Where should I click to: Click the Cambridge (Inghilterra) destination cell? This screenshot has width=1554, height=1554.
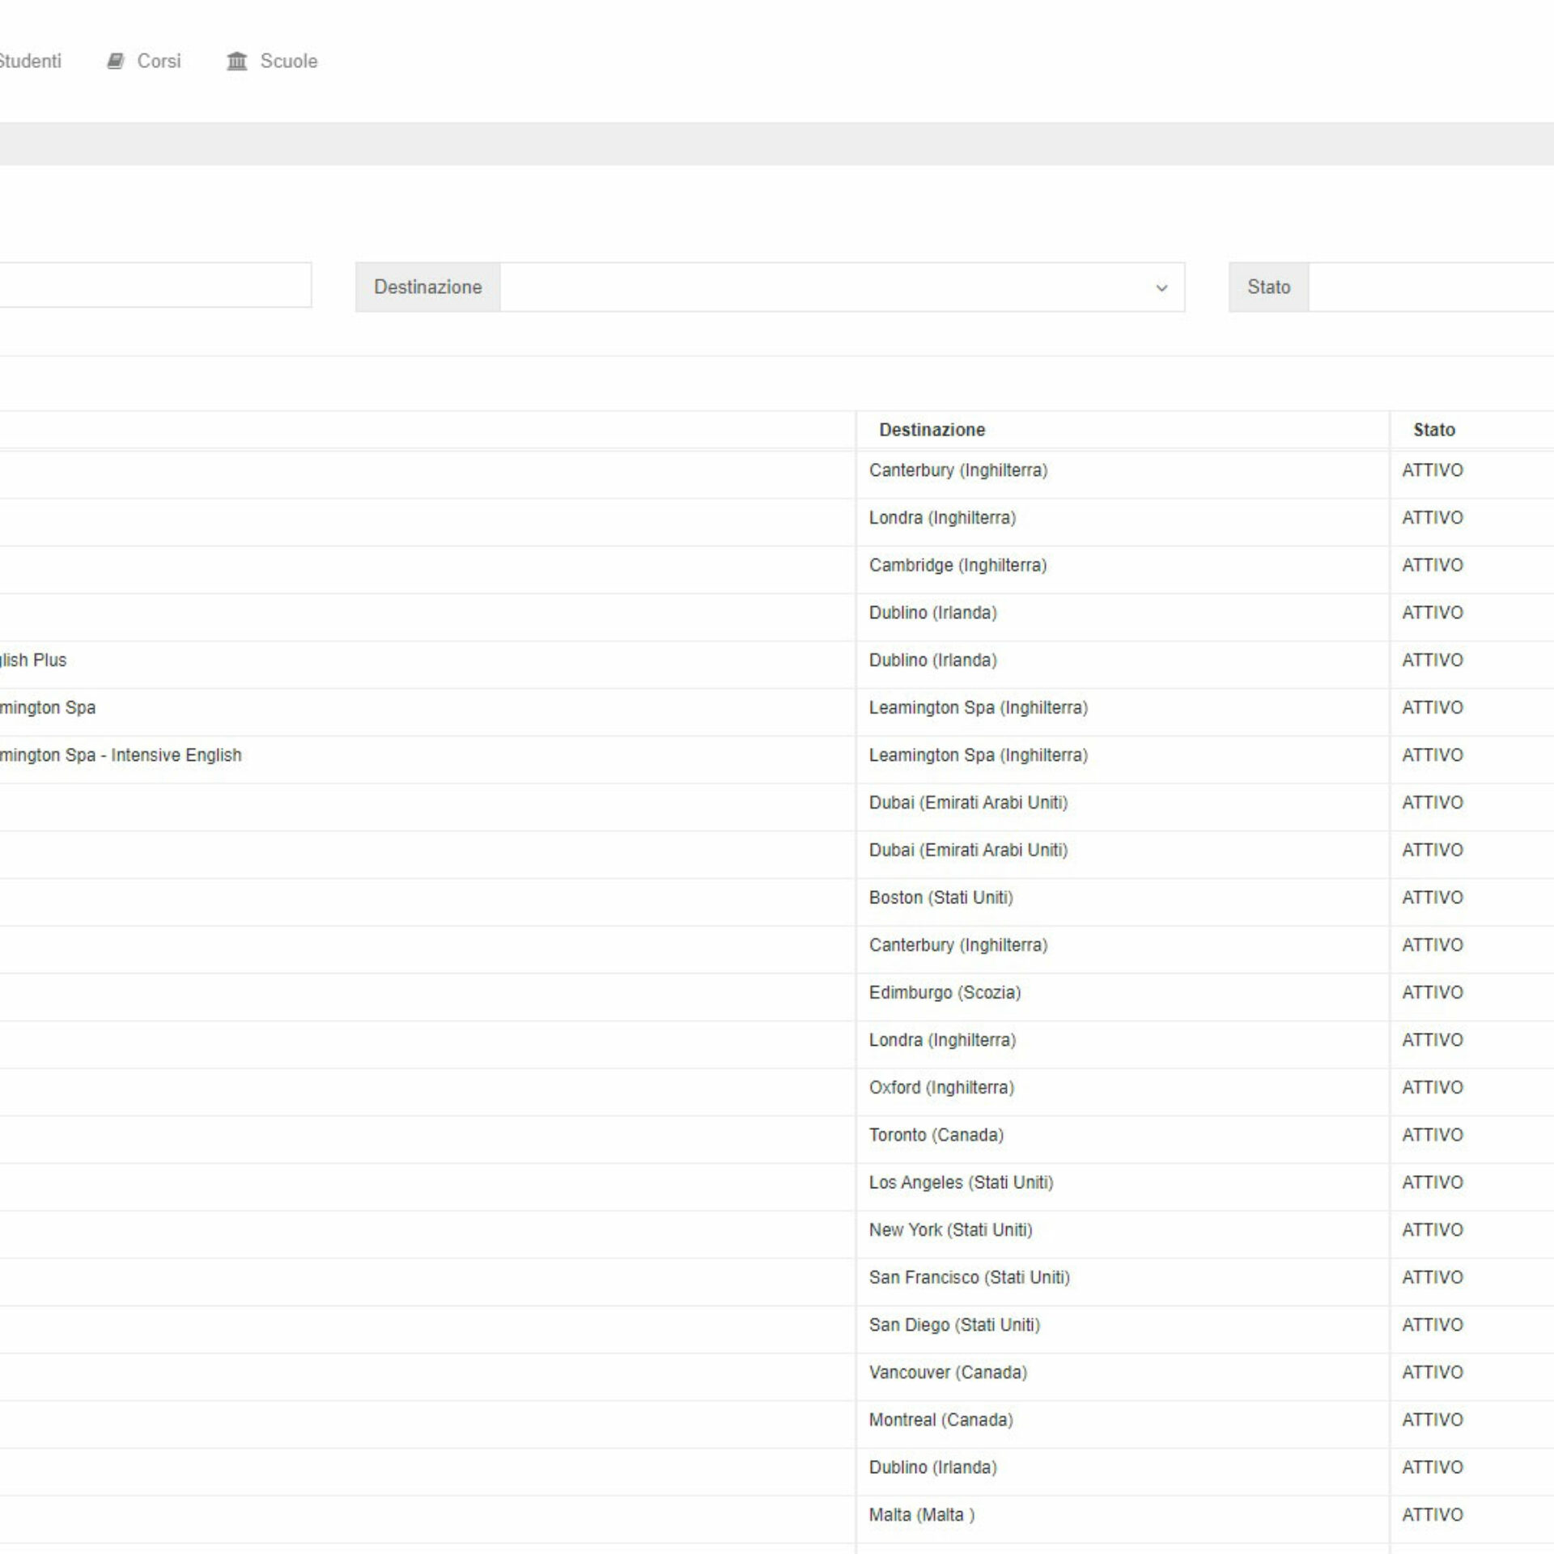click(x=957, y=565)
